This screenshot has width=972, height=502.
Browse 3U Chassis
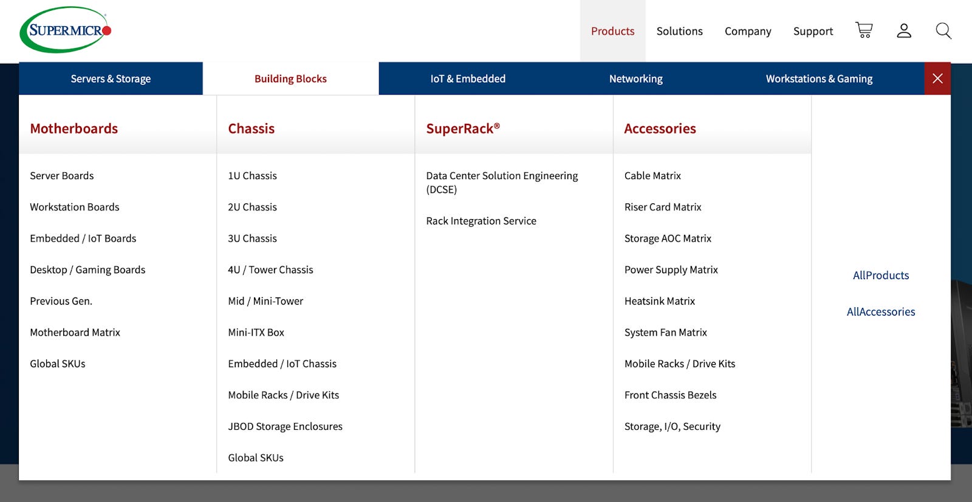click(x=252, y=239)
